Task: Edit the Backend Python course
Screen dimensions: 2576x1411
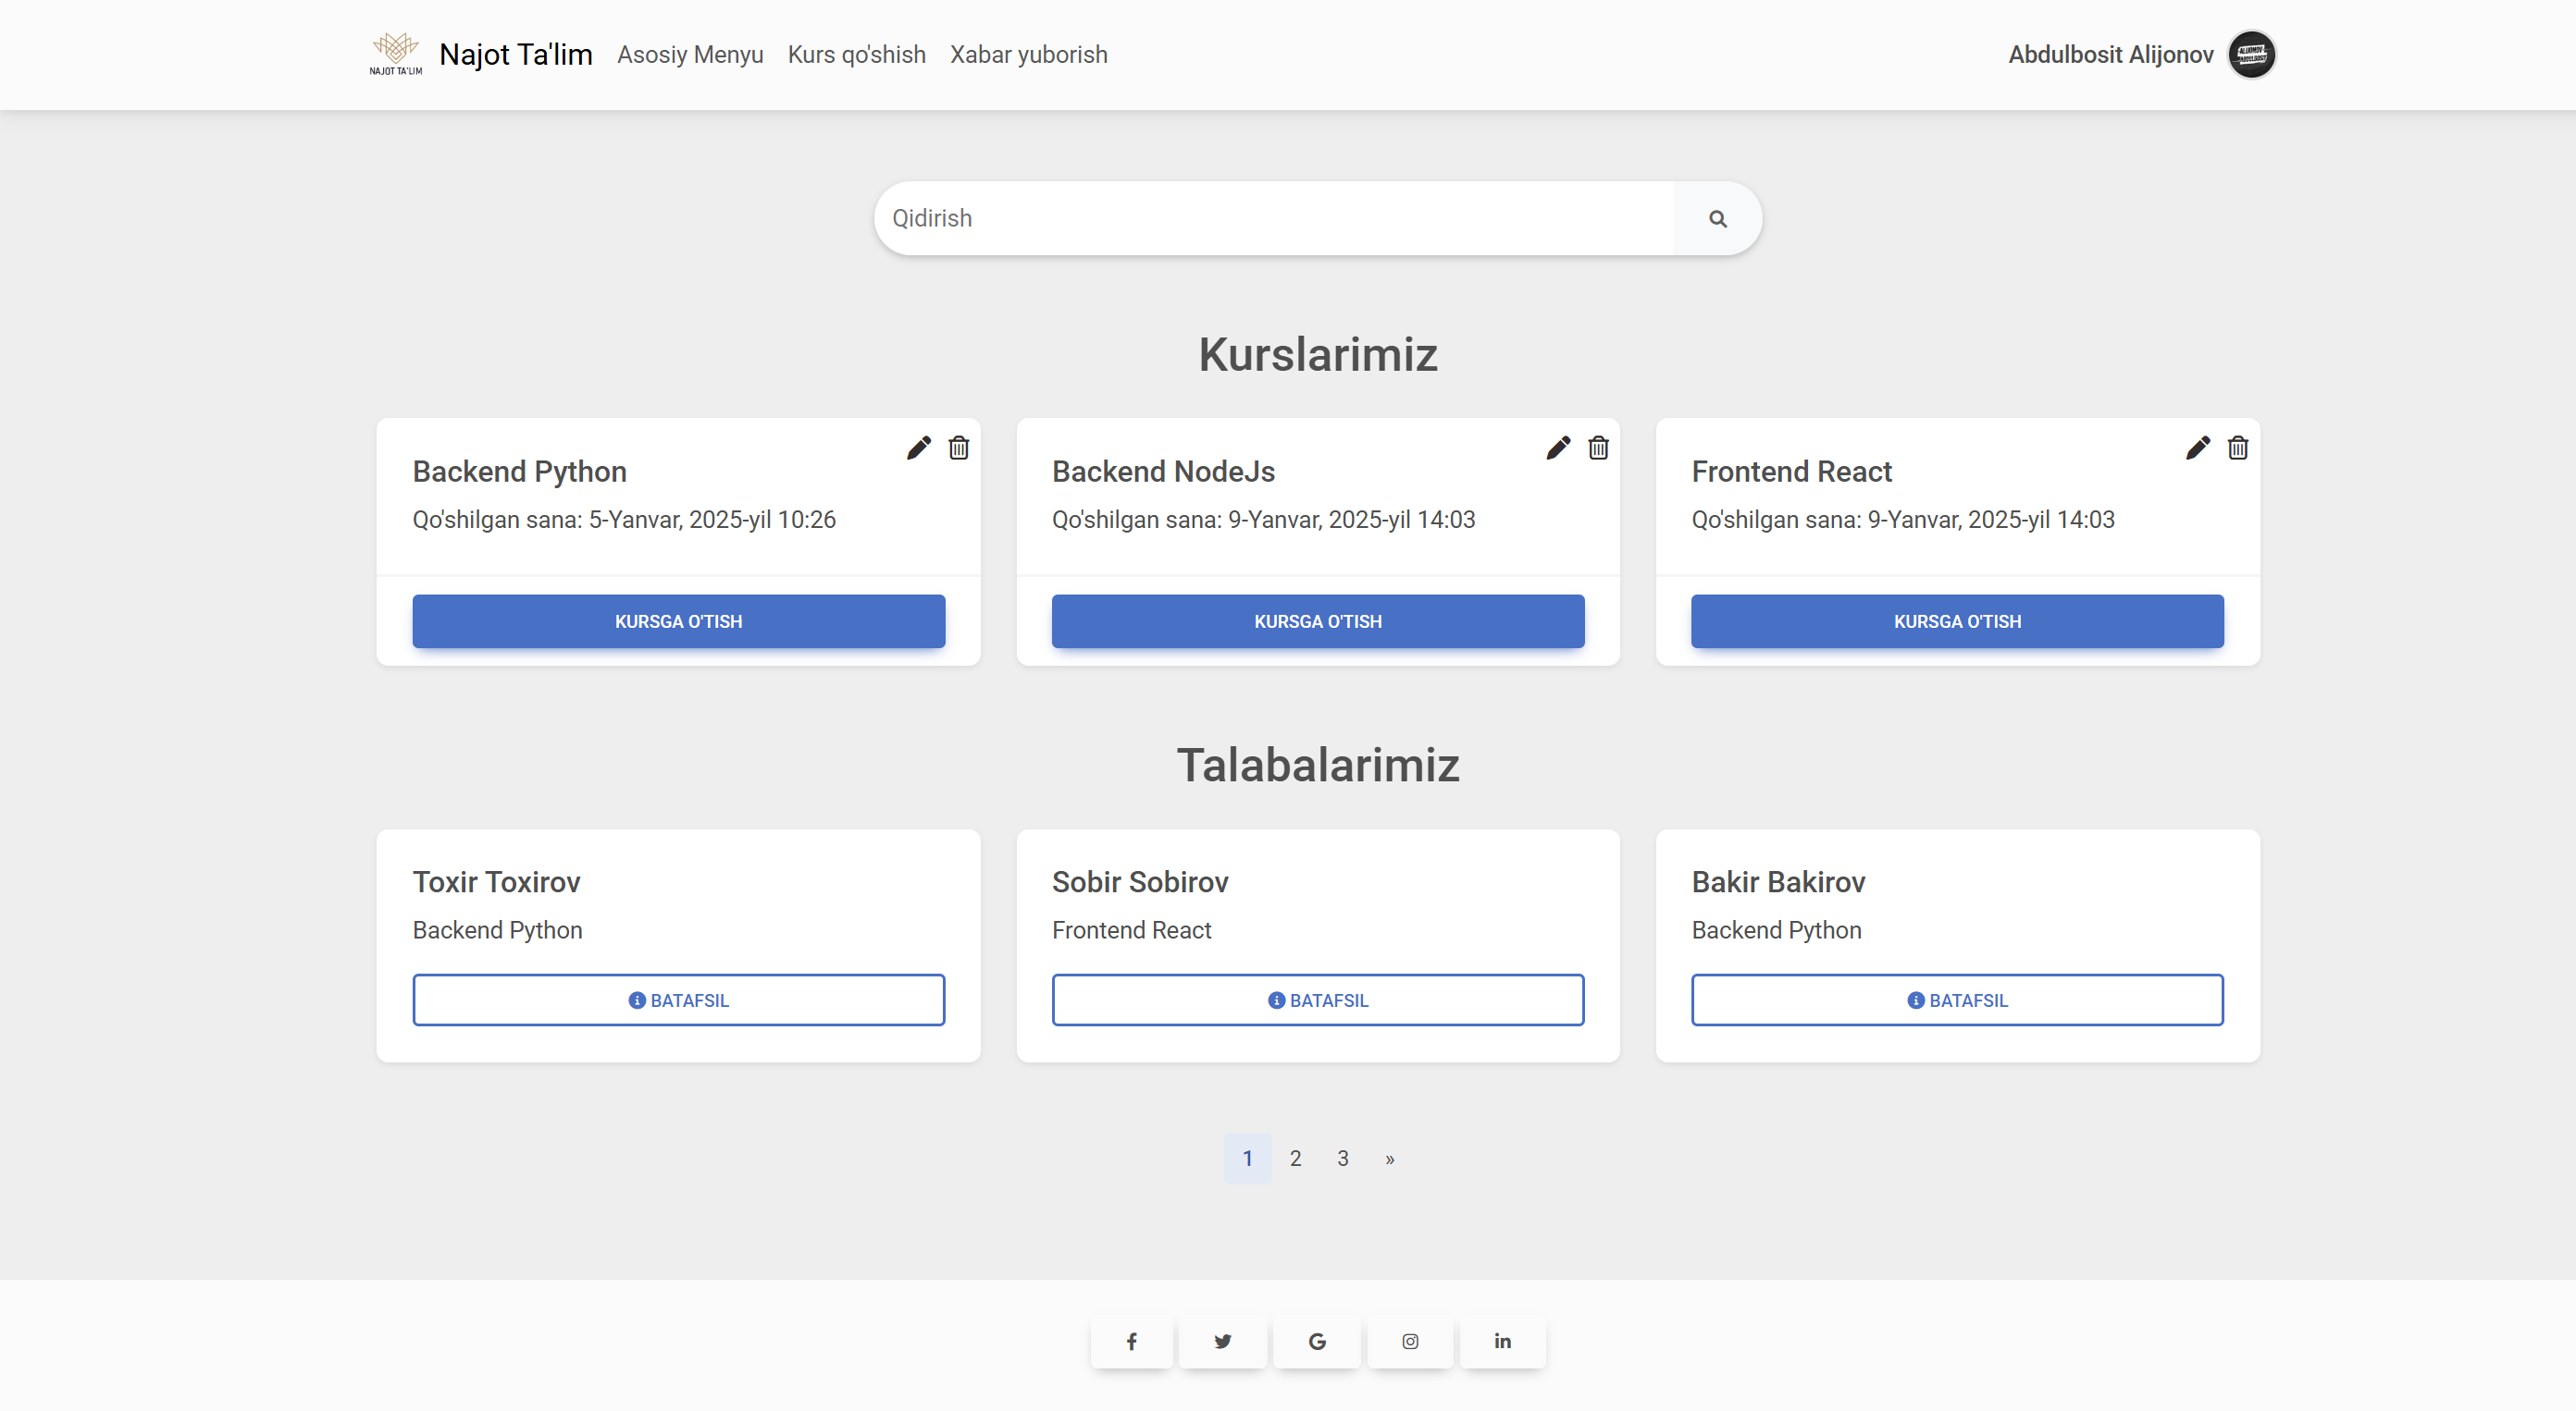Action: [x=918, y=448]
